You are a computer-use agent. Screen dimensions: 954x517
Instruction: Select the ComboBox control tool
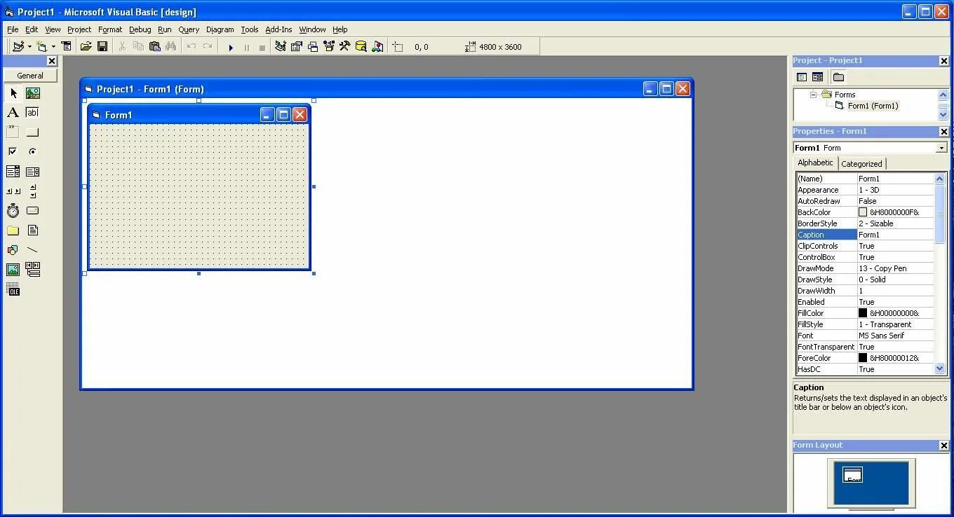[x=13, y=172]
